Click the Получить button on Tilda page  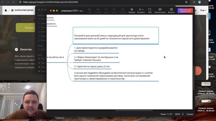pyautogui.click(x=26, y=28)
